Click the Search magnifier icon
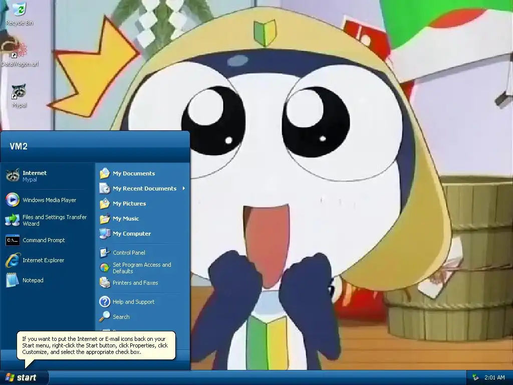 pyautogui.click(x=105, y=317)
